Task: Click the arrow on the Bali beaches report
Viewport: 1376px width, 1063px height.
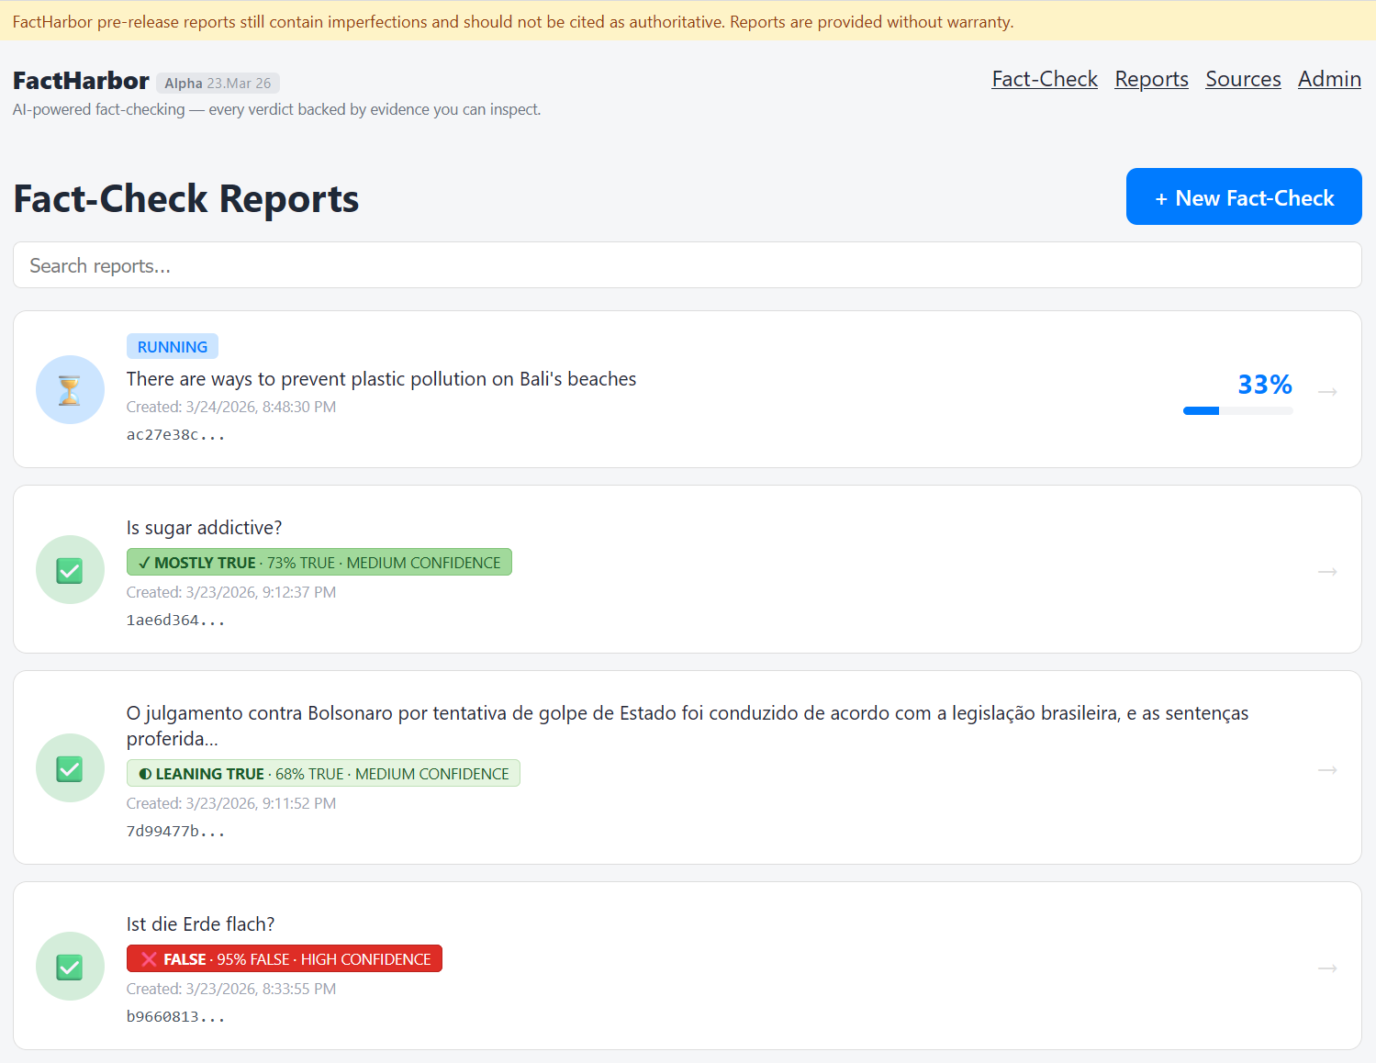Action: click(x=1327, y=392)
